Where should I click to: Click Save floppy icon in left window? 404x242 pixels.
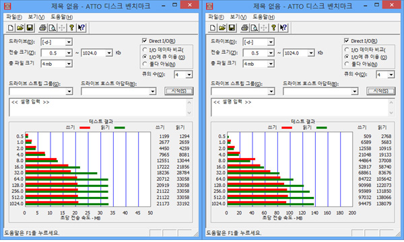(x=30, y=28)
